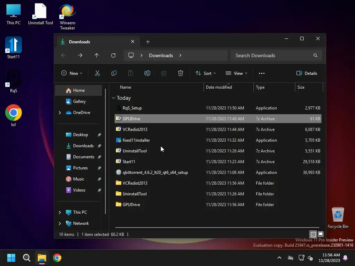Click the Paste clipboard icon
Image resolution: width=355 pixels, height=266 pixels.
pos(131,73)
